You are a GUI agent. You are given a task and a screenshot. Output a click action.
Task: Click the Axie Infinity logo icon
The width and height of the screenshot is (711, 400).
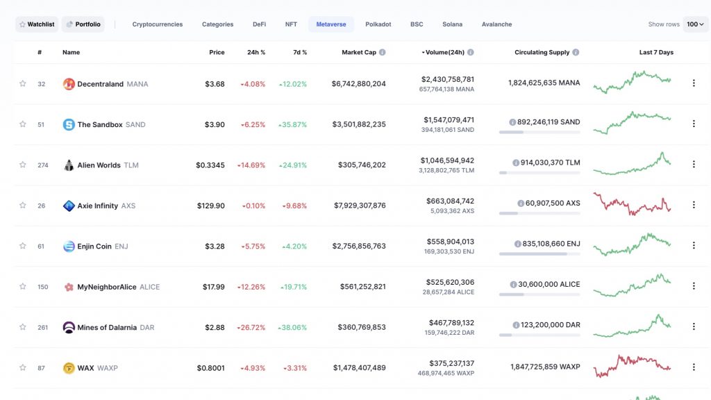click(69, 206)
